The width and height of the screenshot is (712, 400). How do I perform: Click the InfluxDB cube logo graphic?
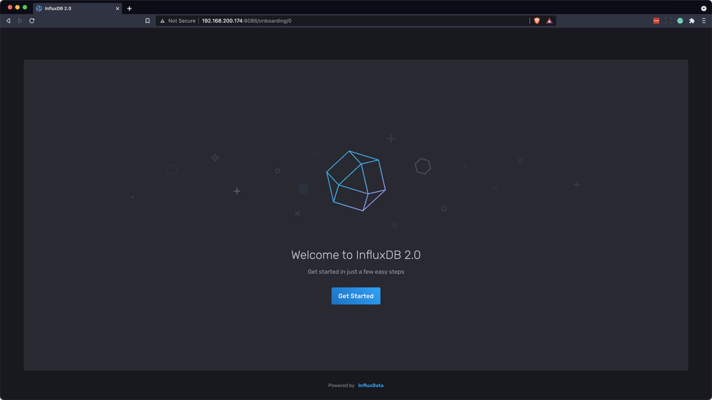point(356,180)
